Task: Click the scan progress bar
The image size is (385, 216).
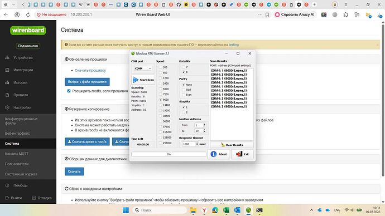Action: pyautogui.click(x=169, y=154)
